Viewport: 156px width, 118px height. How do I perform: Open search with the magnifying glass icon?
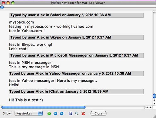[x=77, y=114]
